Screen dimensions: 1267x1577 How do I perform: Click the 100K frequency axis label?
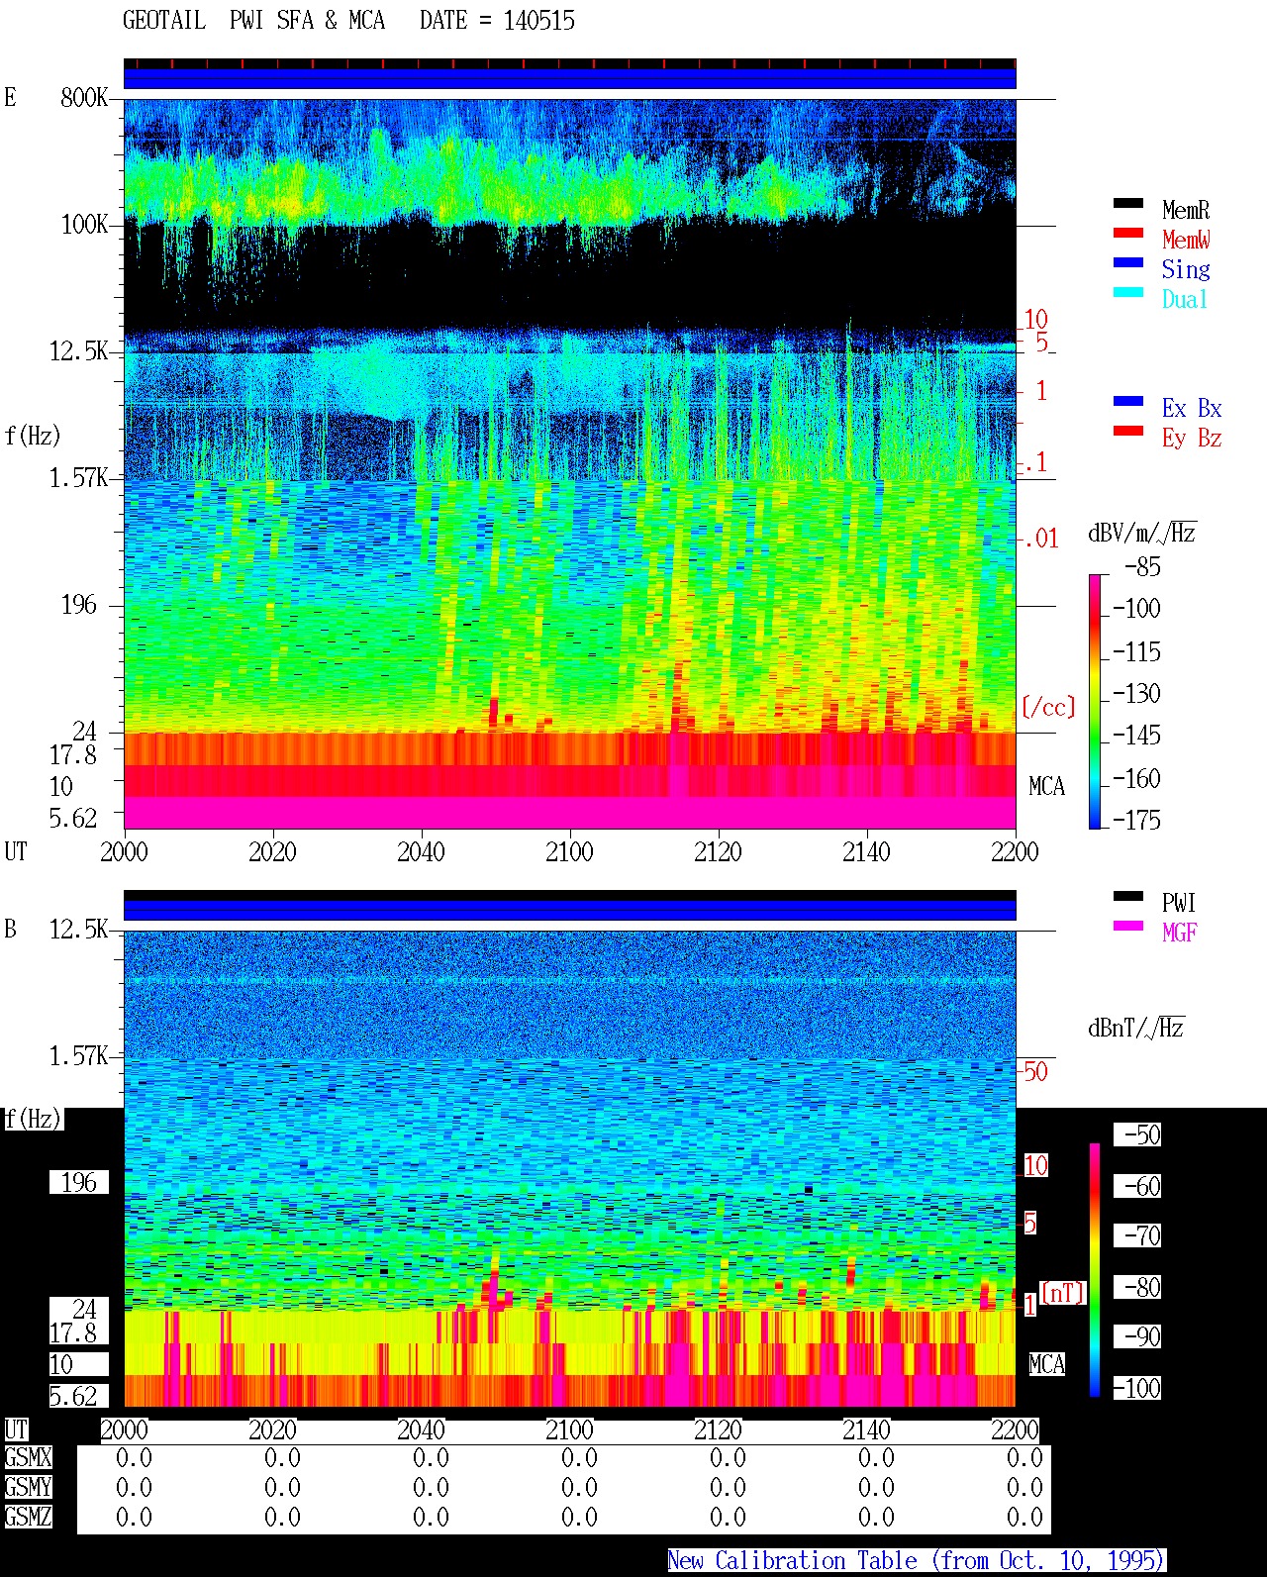(x=84, y=224)
